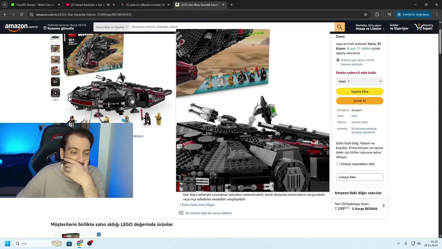Open Microsoft Store from the taskbar

click(x=69, y=243)
